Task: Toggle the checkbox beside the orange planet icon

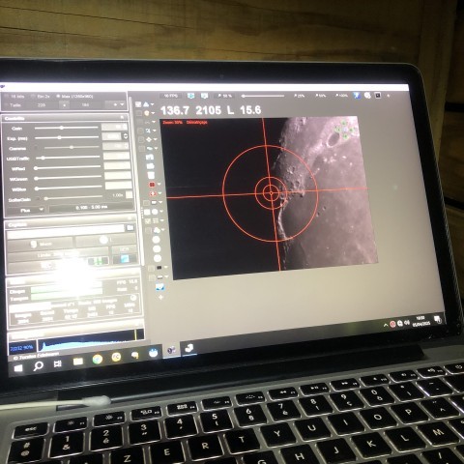Action: [139, 113]
